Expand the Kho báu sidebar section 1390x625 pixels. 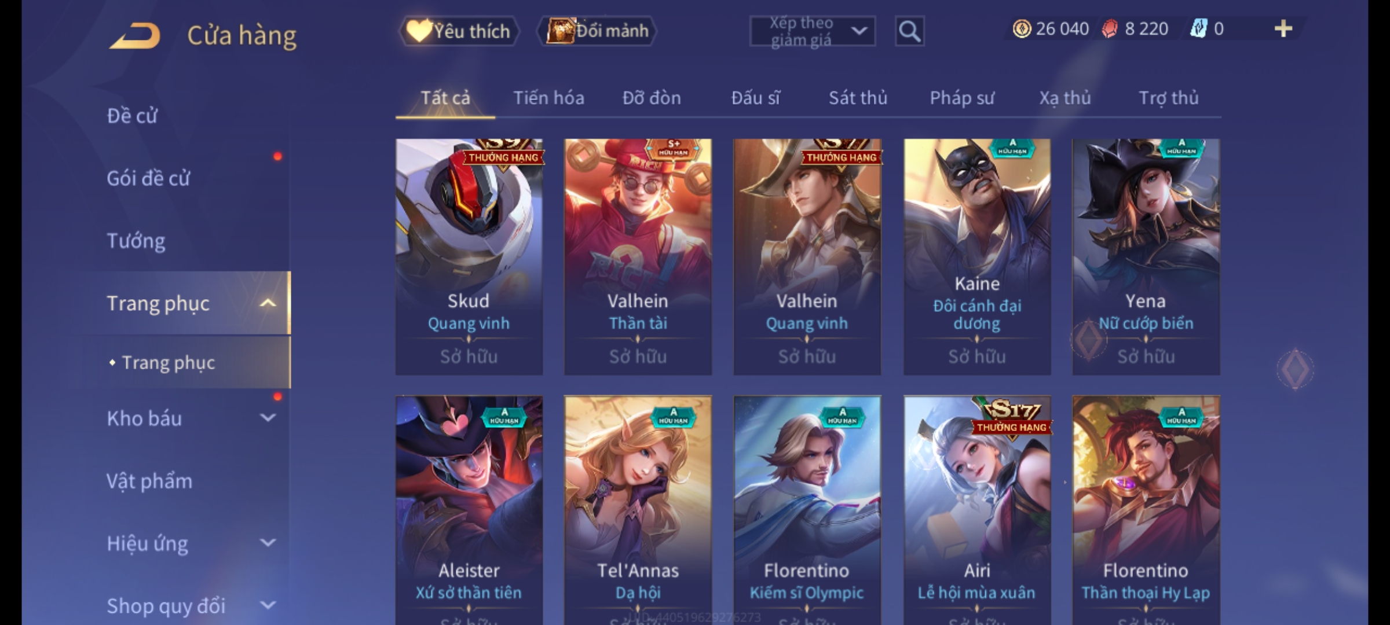pyautogui.click(x=268, y=417)
